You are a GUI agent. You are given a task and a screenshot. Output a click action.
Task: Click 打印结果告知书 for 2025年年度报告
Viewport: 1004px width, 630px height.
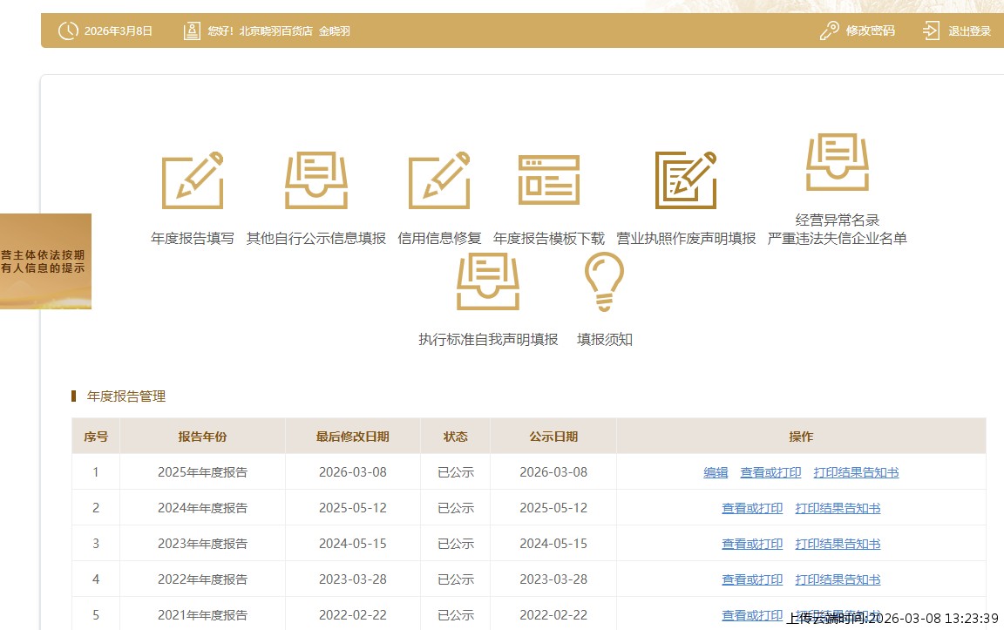tap(856, 472)
